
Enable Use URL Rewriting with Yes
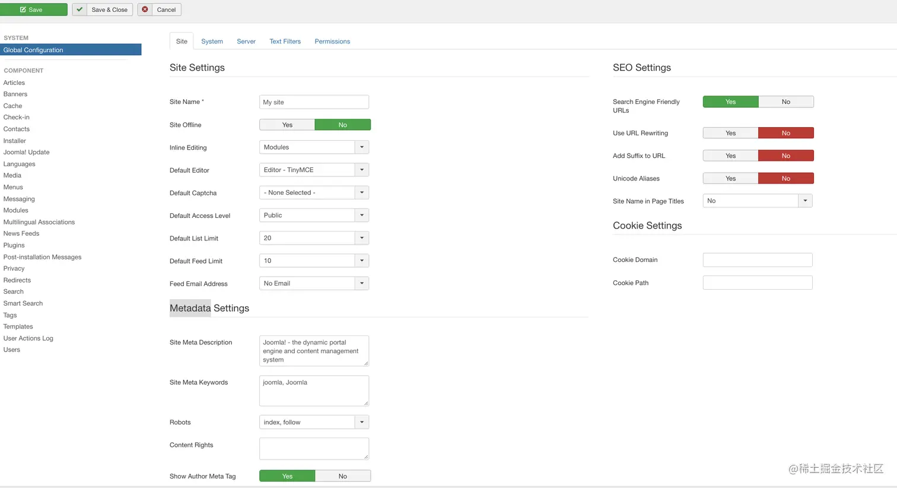[x=730, y=133]
